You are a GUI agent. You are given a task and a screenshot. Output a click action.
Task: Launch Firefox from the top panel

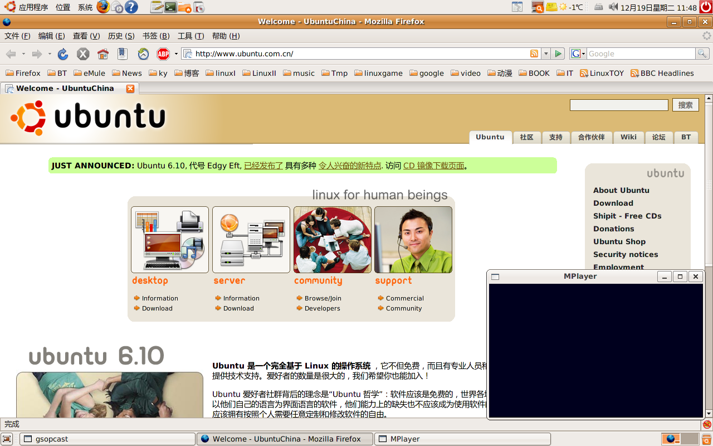pyautogui.click(x=103, y=7)
